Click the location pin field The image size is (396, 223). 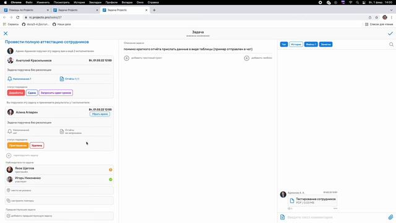(x=59, y=190)
